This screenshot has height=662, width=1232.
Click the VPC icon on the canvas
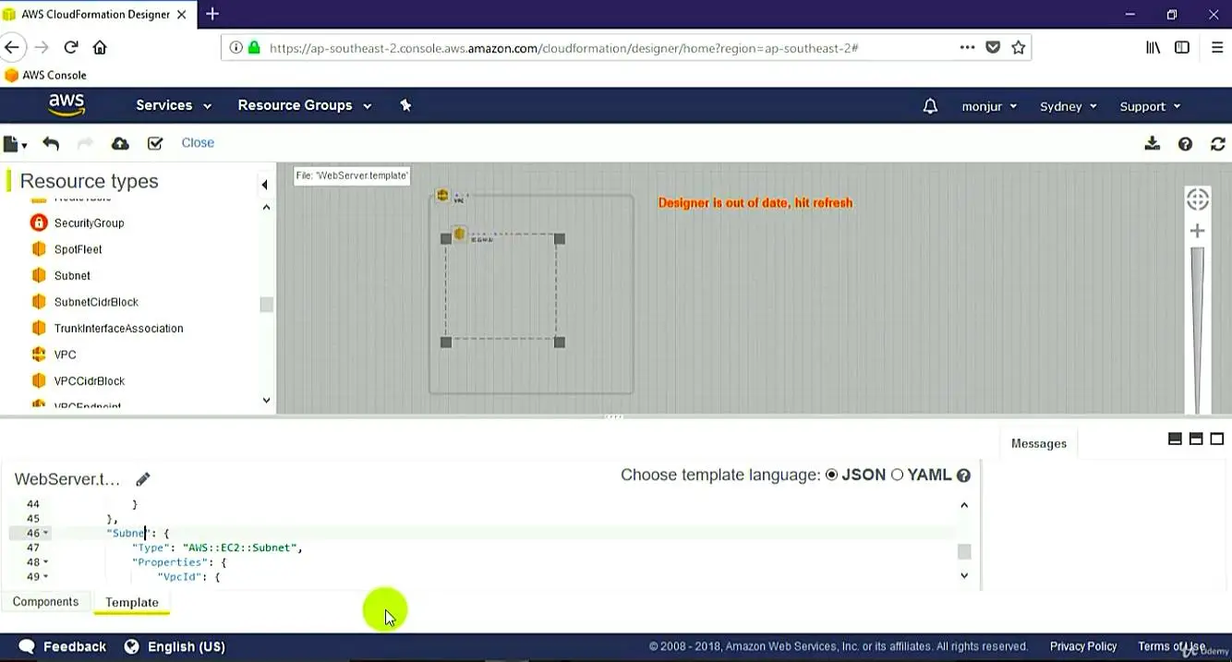pos(442,196)
